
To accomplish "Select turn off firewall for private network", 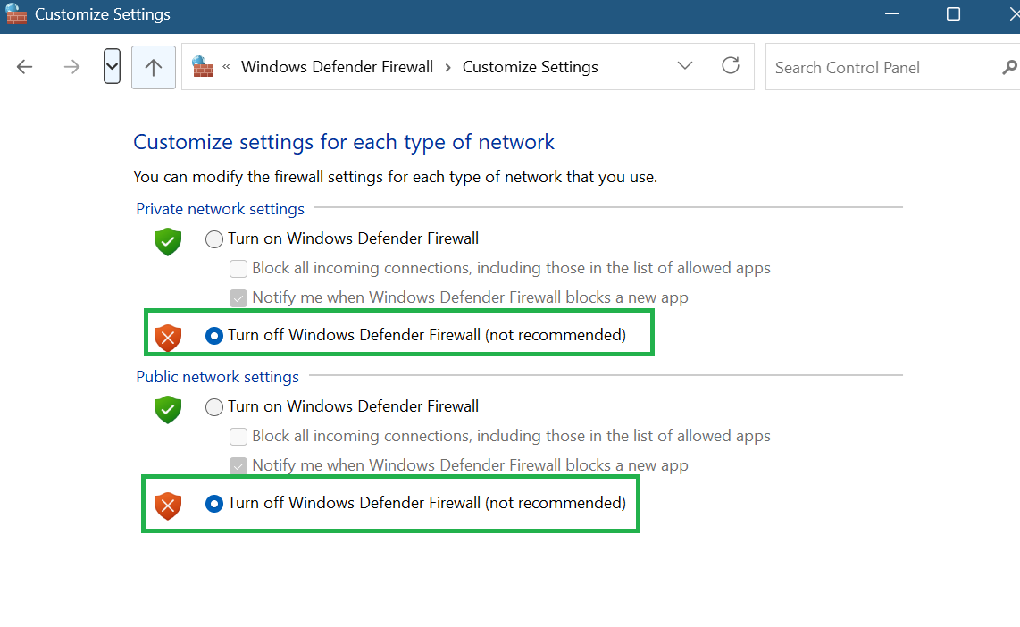I will pos(214,336).
